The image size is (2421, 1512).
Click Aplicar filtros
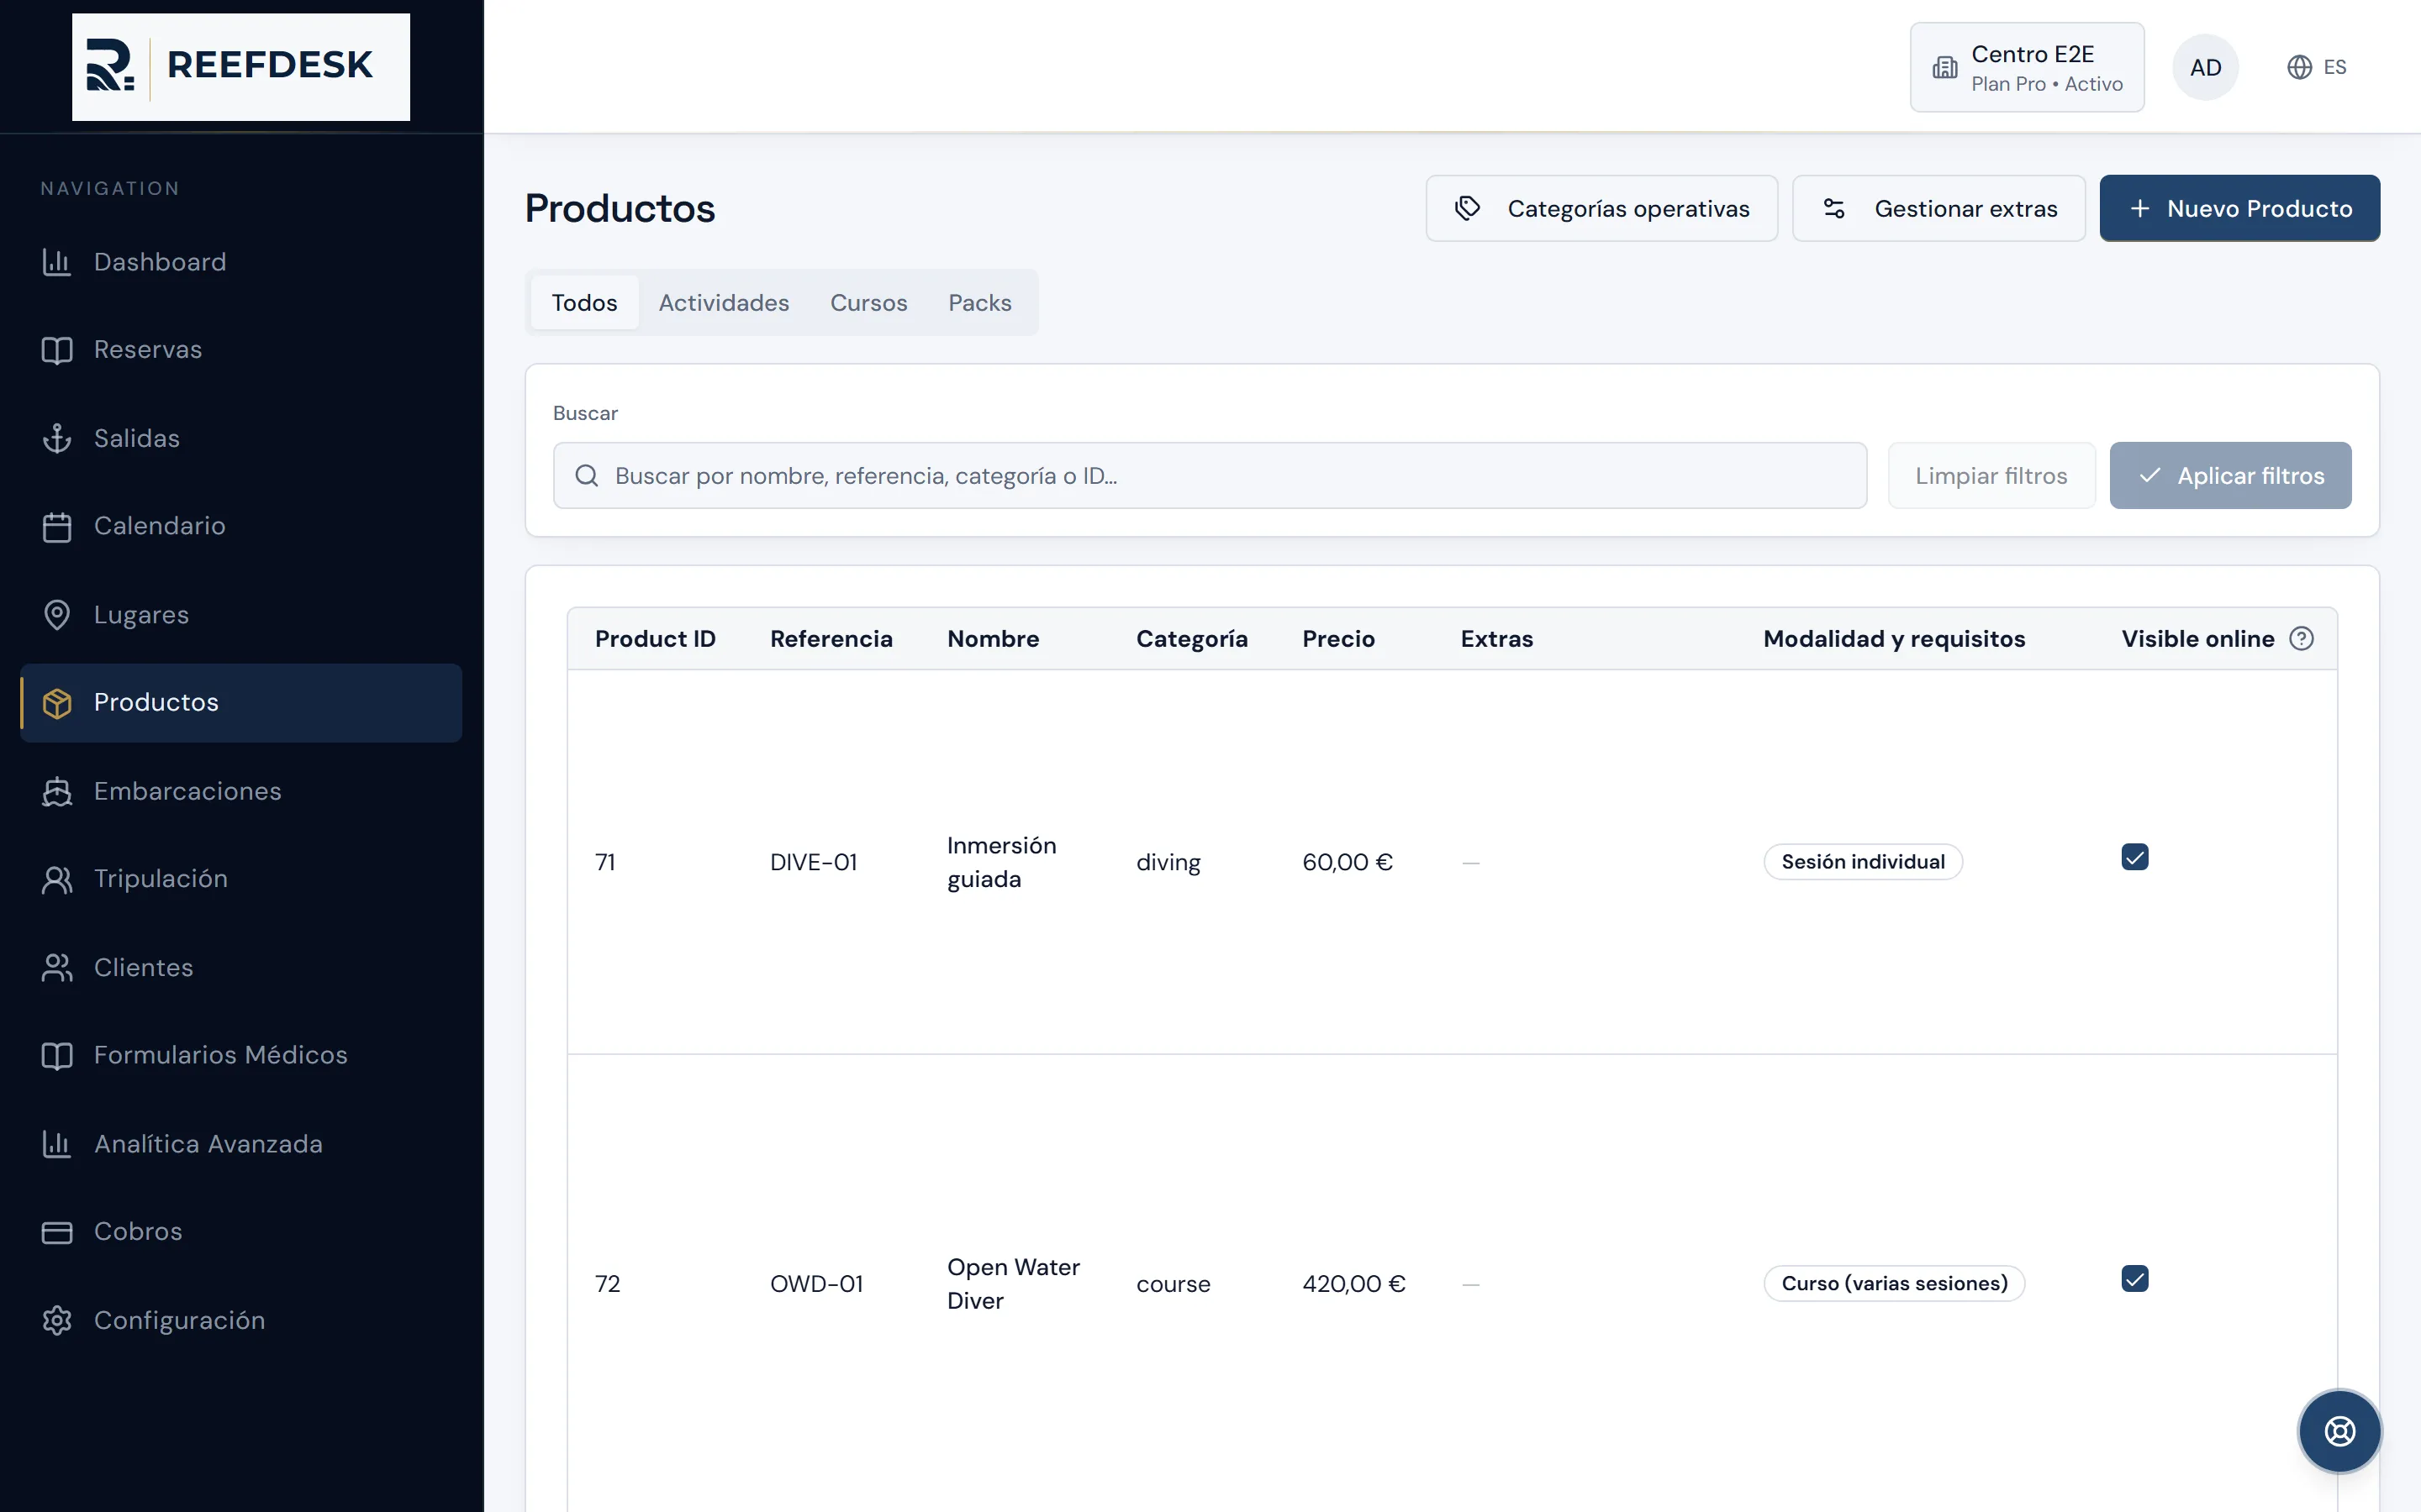point(2230,475)
